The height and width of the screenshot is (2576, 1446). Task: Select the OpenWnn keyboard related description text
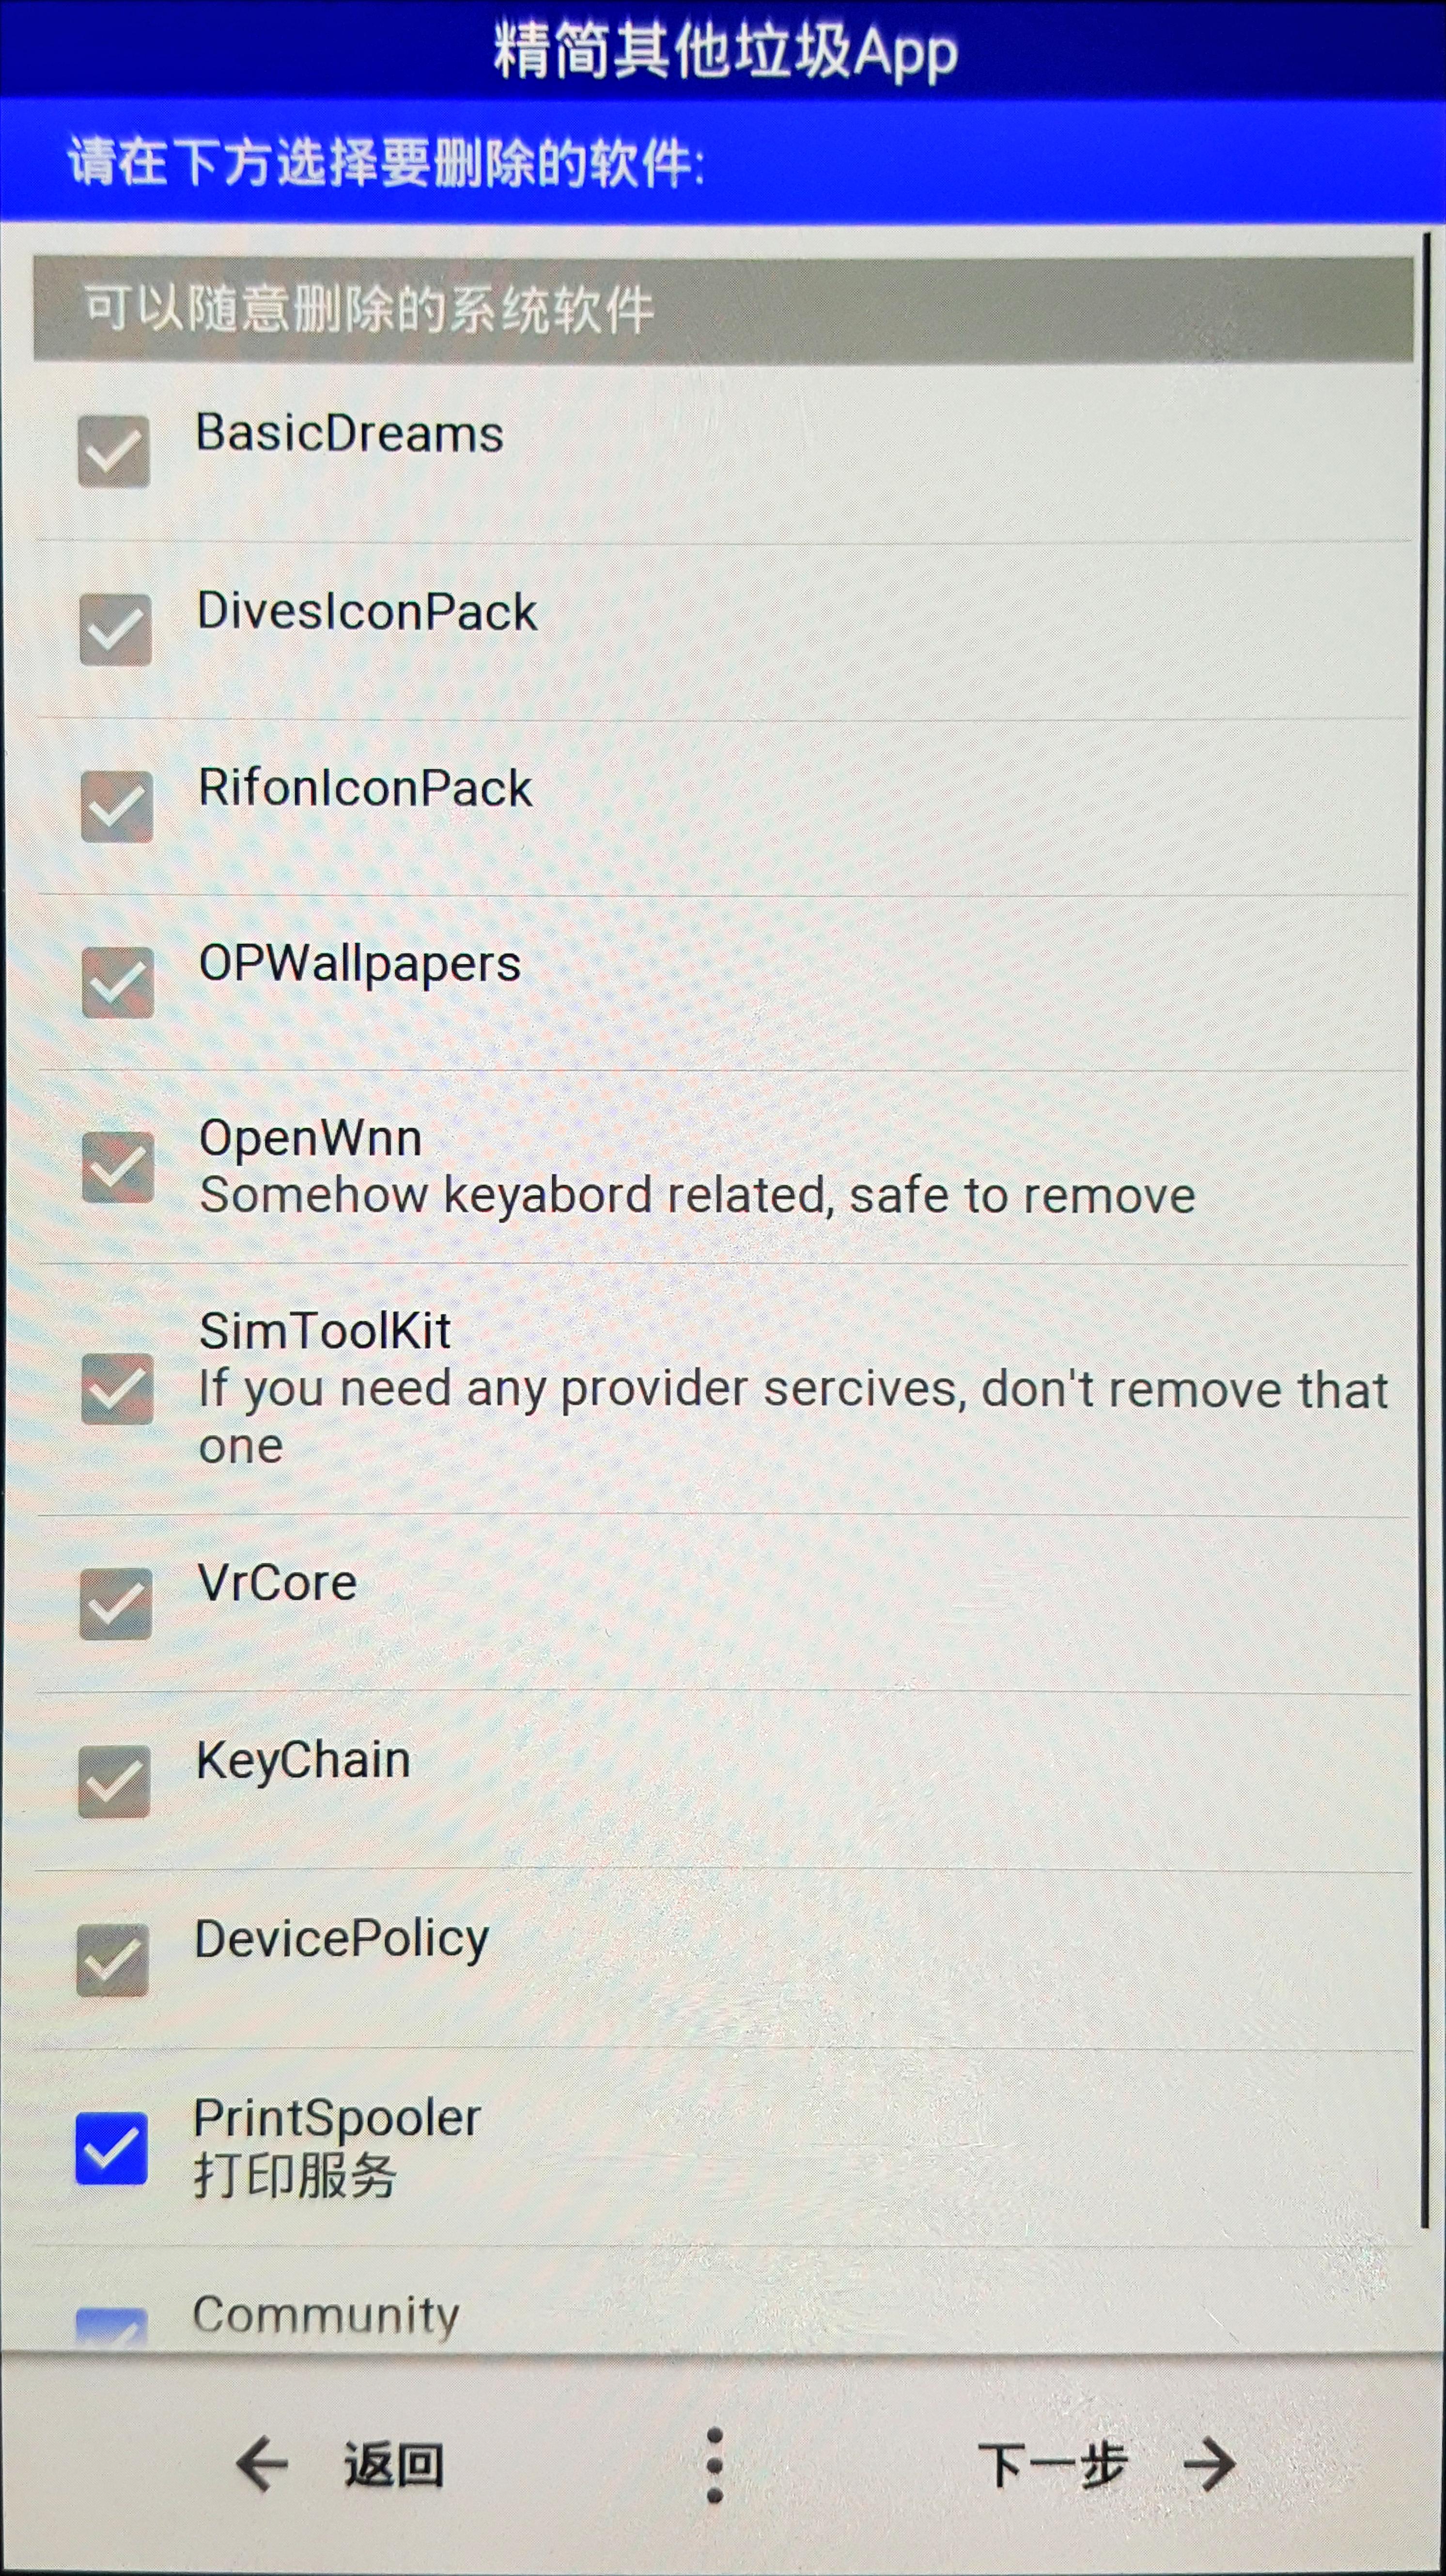[x=697, y=1196]
